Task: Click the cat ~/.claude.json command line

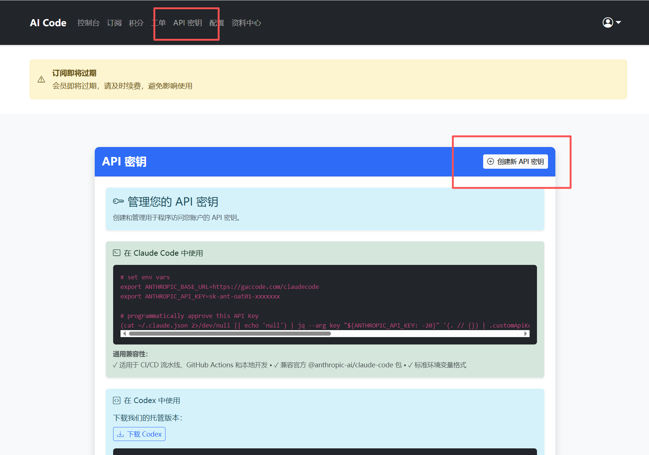Action: pos(325,325)
